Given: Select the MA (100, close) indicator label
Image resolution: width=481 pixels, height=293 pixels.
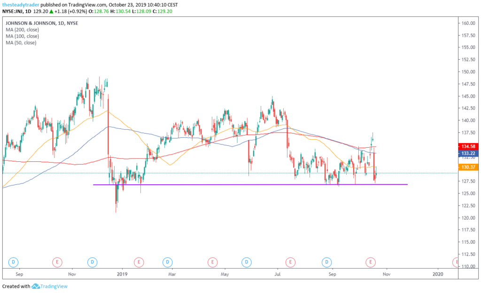Looking at the screenshot, I should 22,36.
